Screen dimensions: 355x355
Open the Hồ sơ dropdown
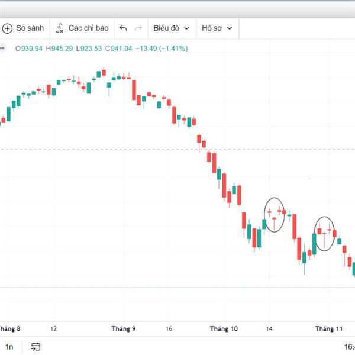coord(217,28)
